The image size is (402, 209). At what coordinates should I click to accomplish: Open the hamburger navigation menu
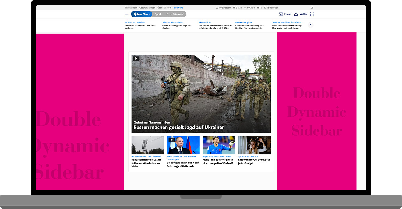click(127, 14)
